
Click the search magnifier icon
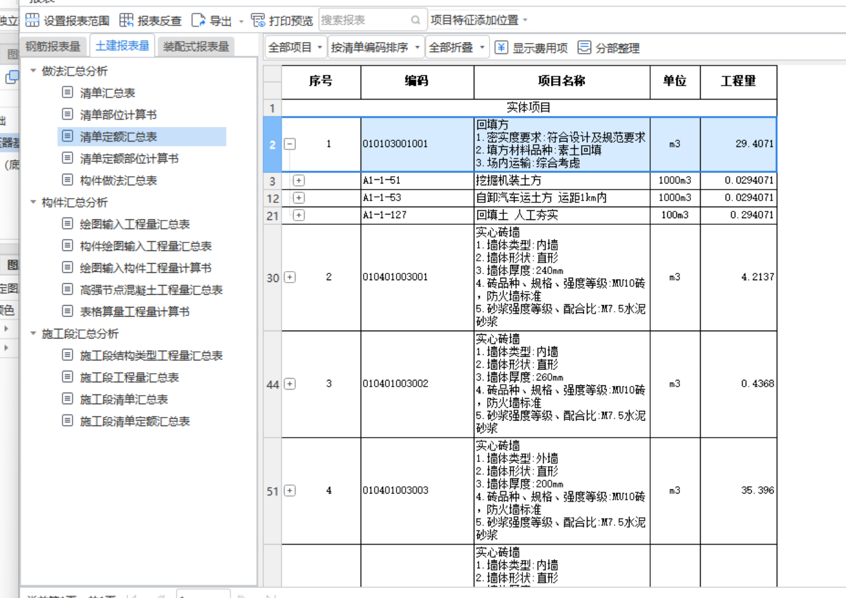click(415, 20)
